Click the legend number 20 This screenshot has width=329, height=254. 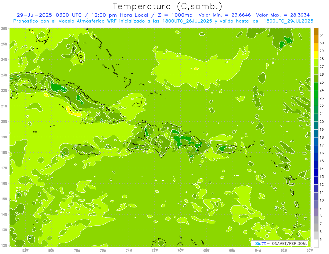[x=322, y=122]
